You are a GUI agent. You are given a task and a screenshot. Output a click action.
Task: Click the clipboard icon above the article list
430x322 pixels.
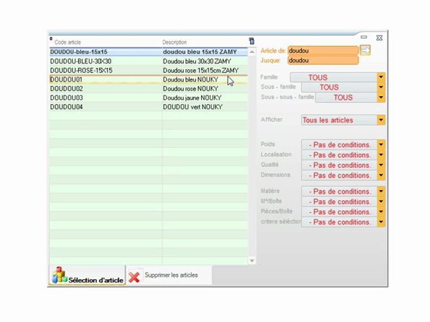pyautogui.click(x=251, y=41)
